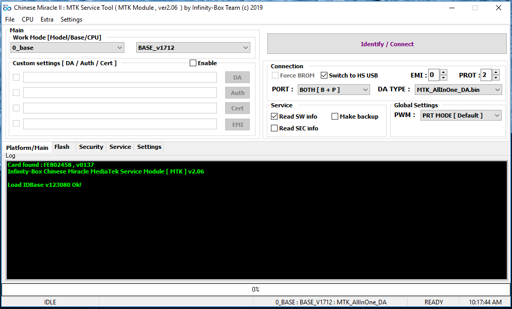Toggle the checkbox next to the Cert path field
Image resolution: width=512 pixels, height=309 pixels.
16,108
